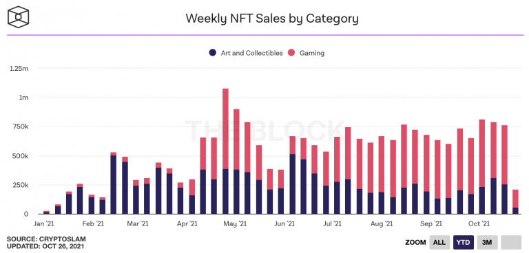The image size is (529, 253).
Task: Select the 3M zoom button
Action: (487, 242)
